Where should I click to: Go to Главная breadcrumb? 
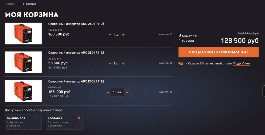(x=10, y=4)
